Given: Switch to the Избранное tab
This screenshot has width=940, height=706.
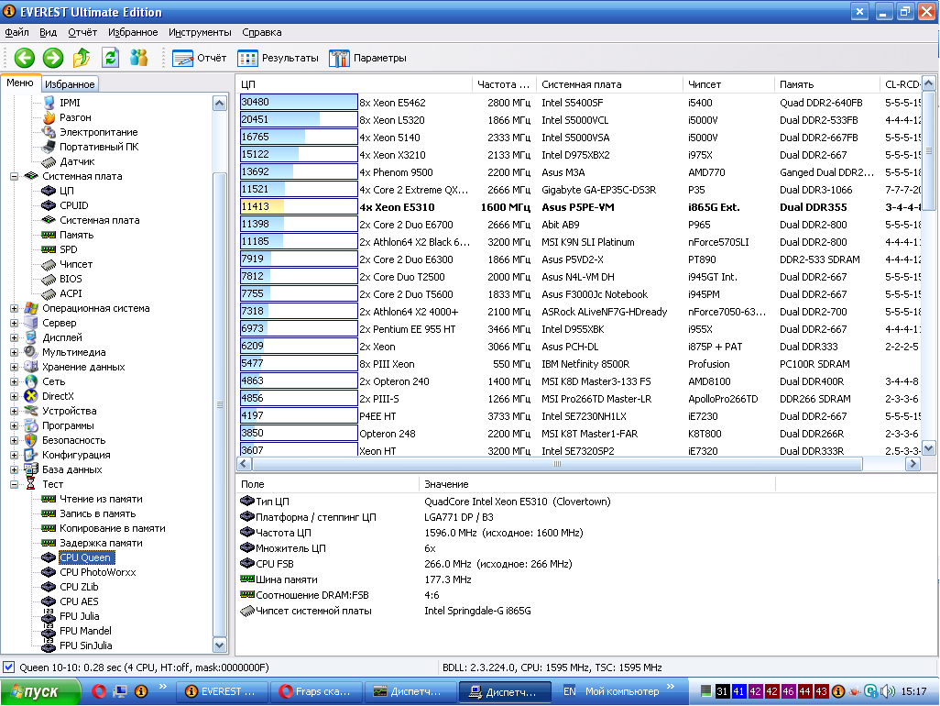Looking at the screenshot, I should point(70,84).
